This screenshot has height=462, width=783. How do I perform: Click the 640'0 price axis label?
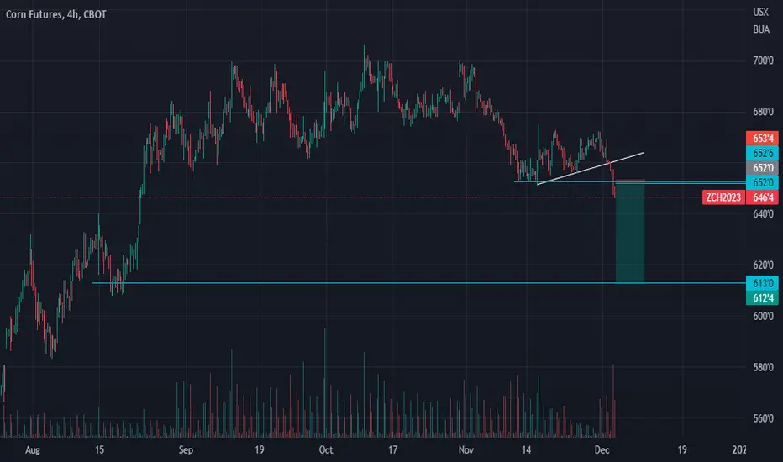coord(763,214)
